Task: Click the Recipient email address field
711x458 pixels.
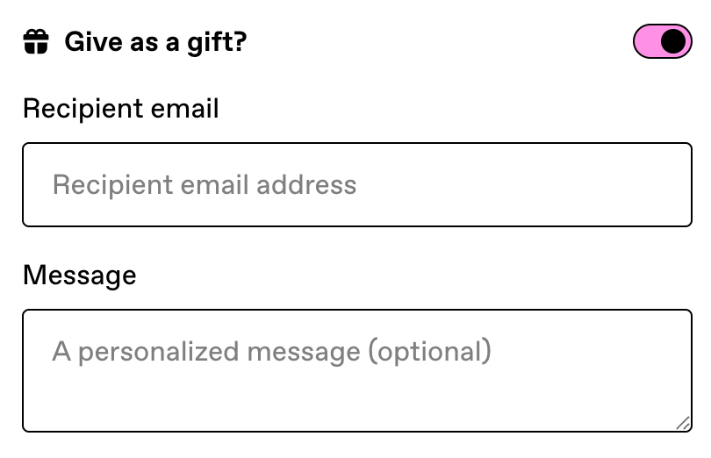Action: [356, 185]
